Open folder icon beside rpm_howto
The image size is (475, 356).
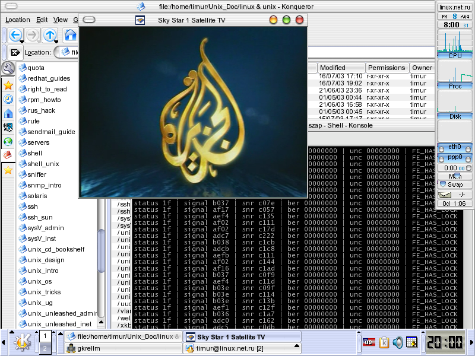tap(23, 100)
